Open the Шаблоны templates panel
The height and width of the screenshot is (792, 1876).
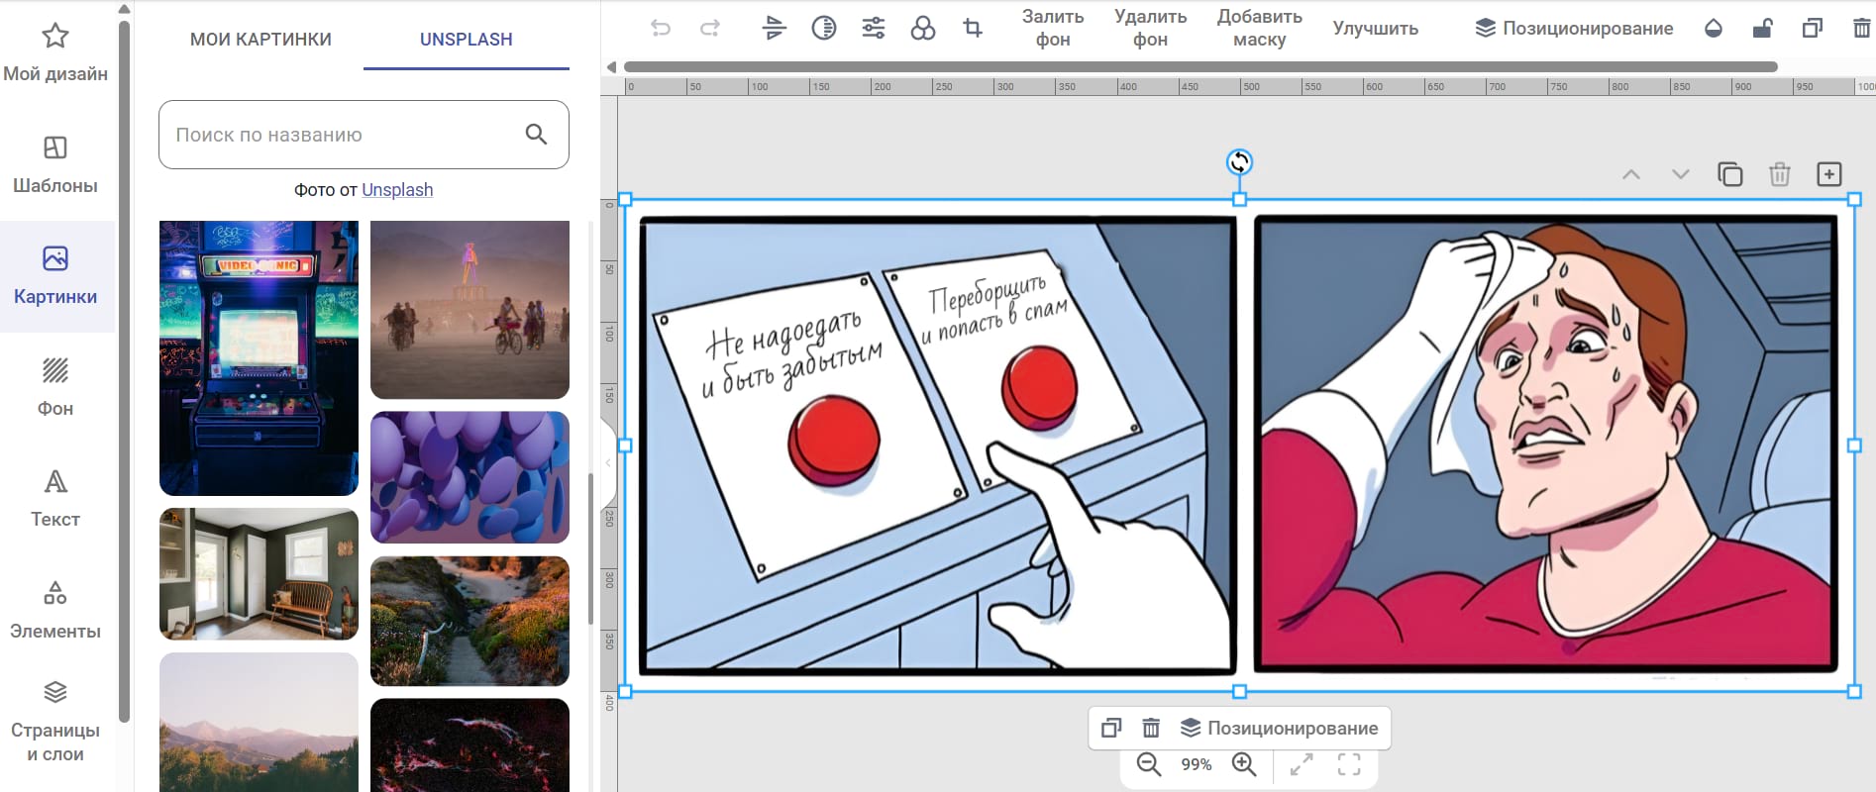pos(55,163)
